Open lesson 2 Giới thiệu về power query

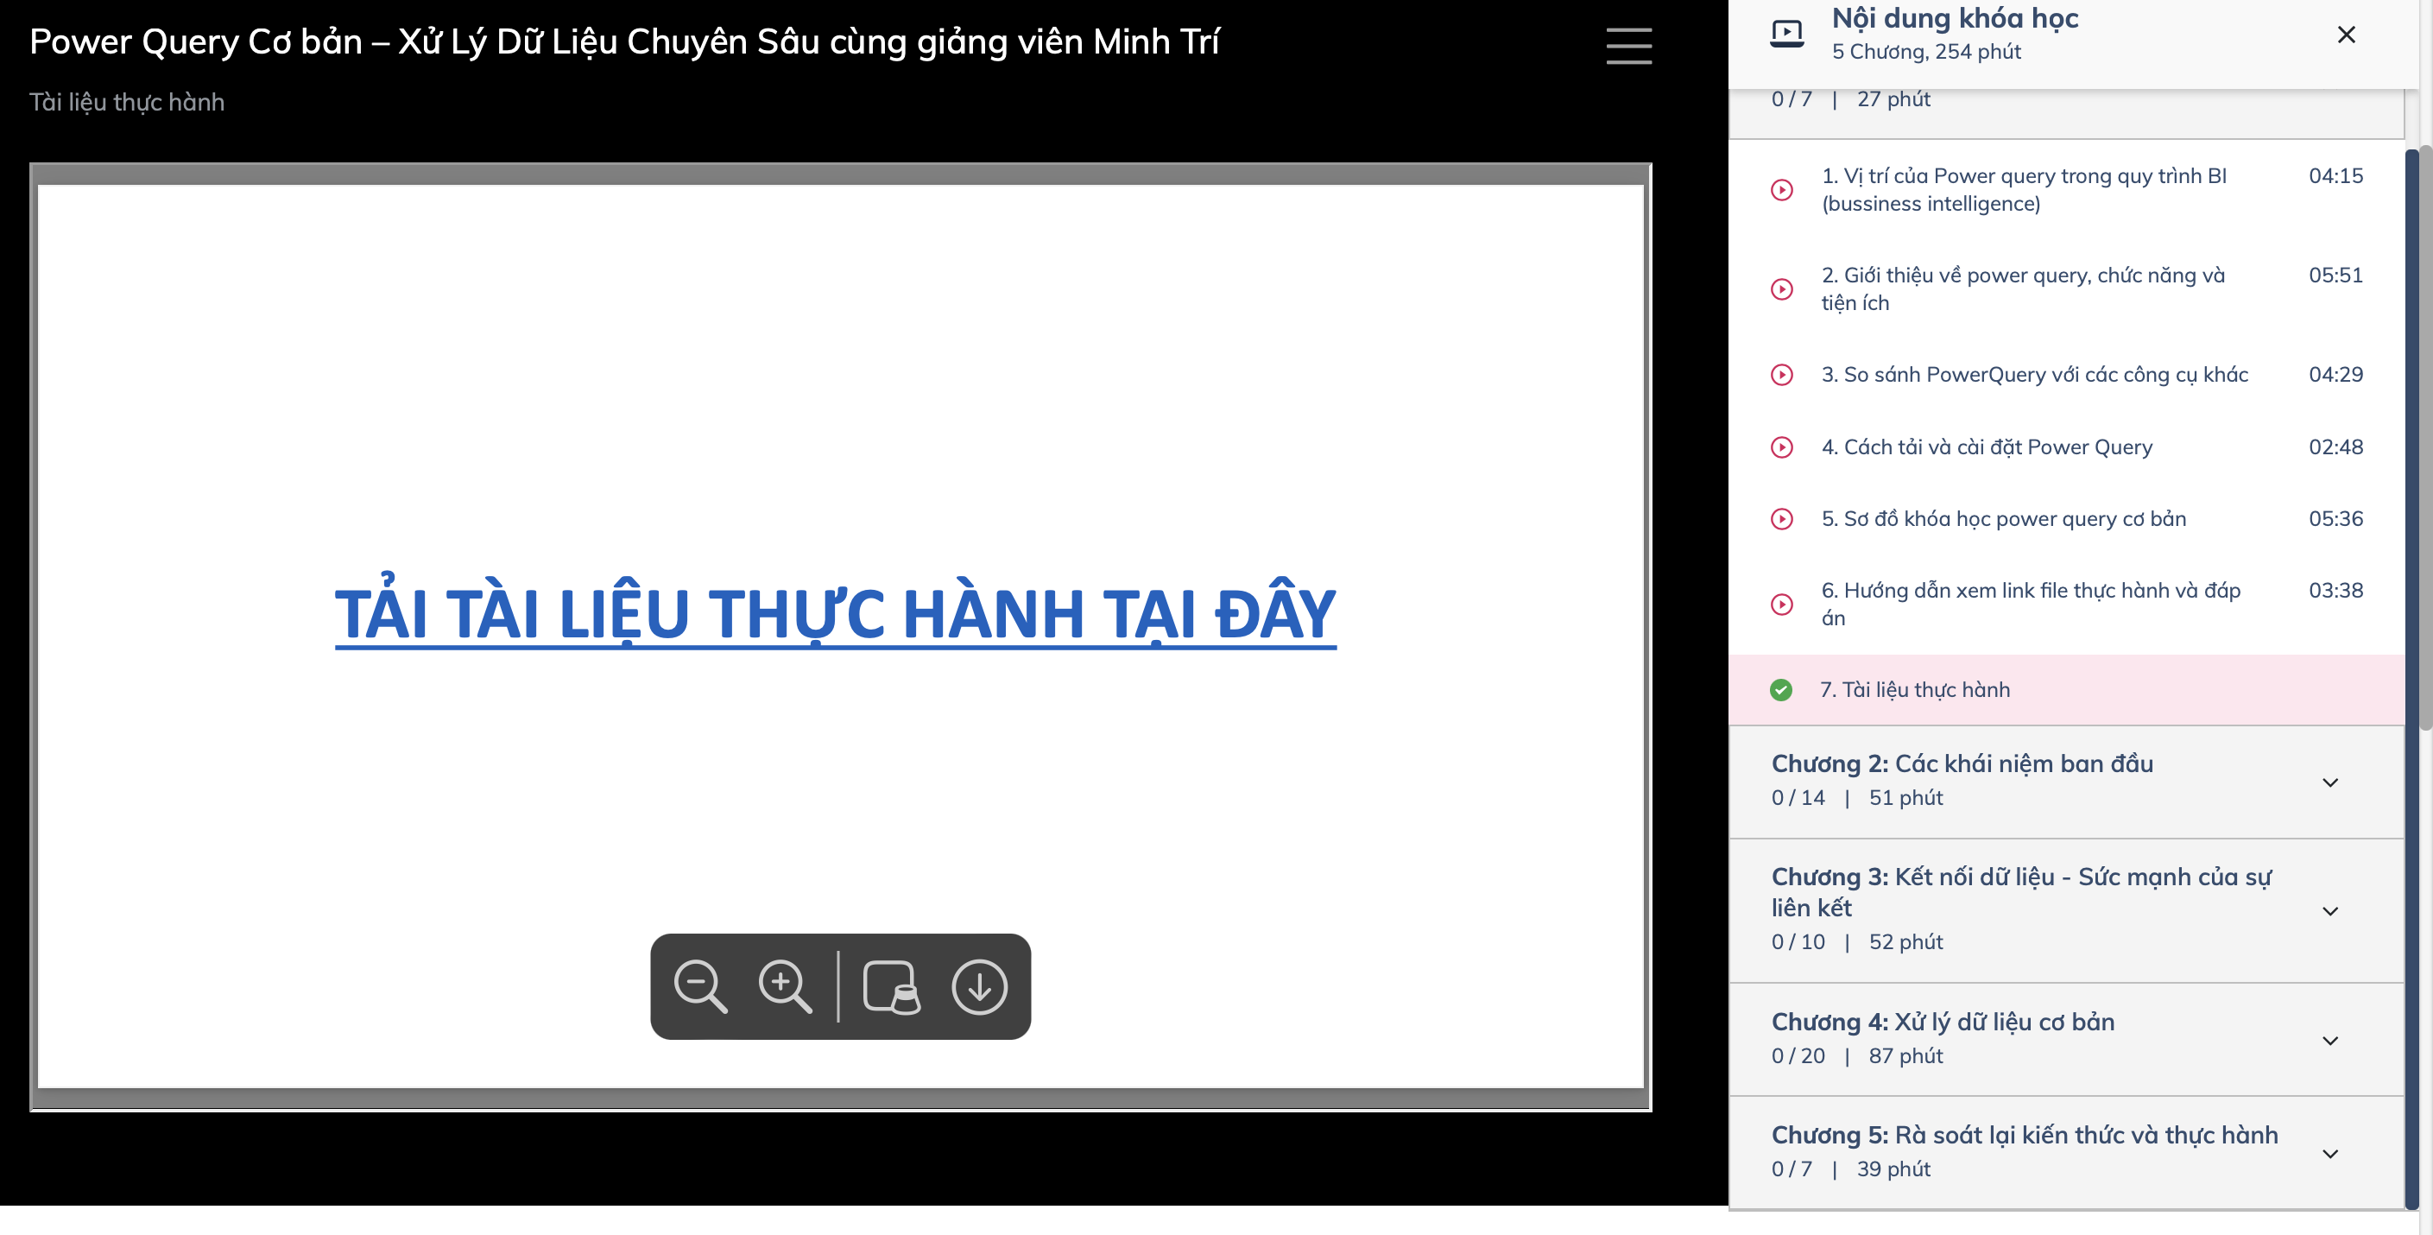point(2067,289)
